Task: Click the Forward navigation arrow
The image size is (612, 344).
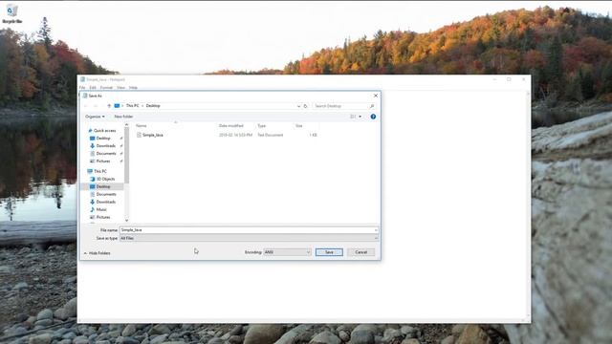Action: [96, 106]
